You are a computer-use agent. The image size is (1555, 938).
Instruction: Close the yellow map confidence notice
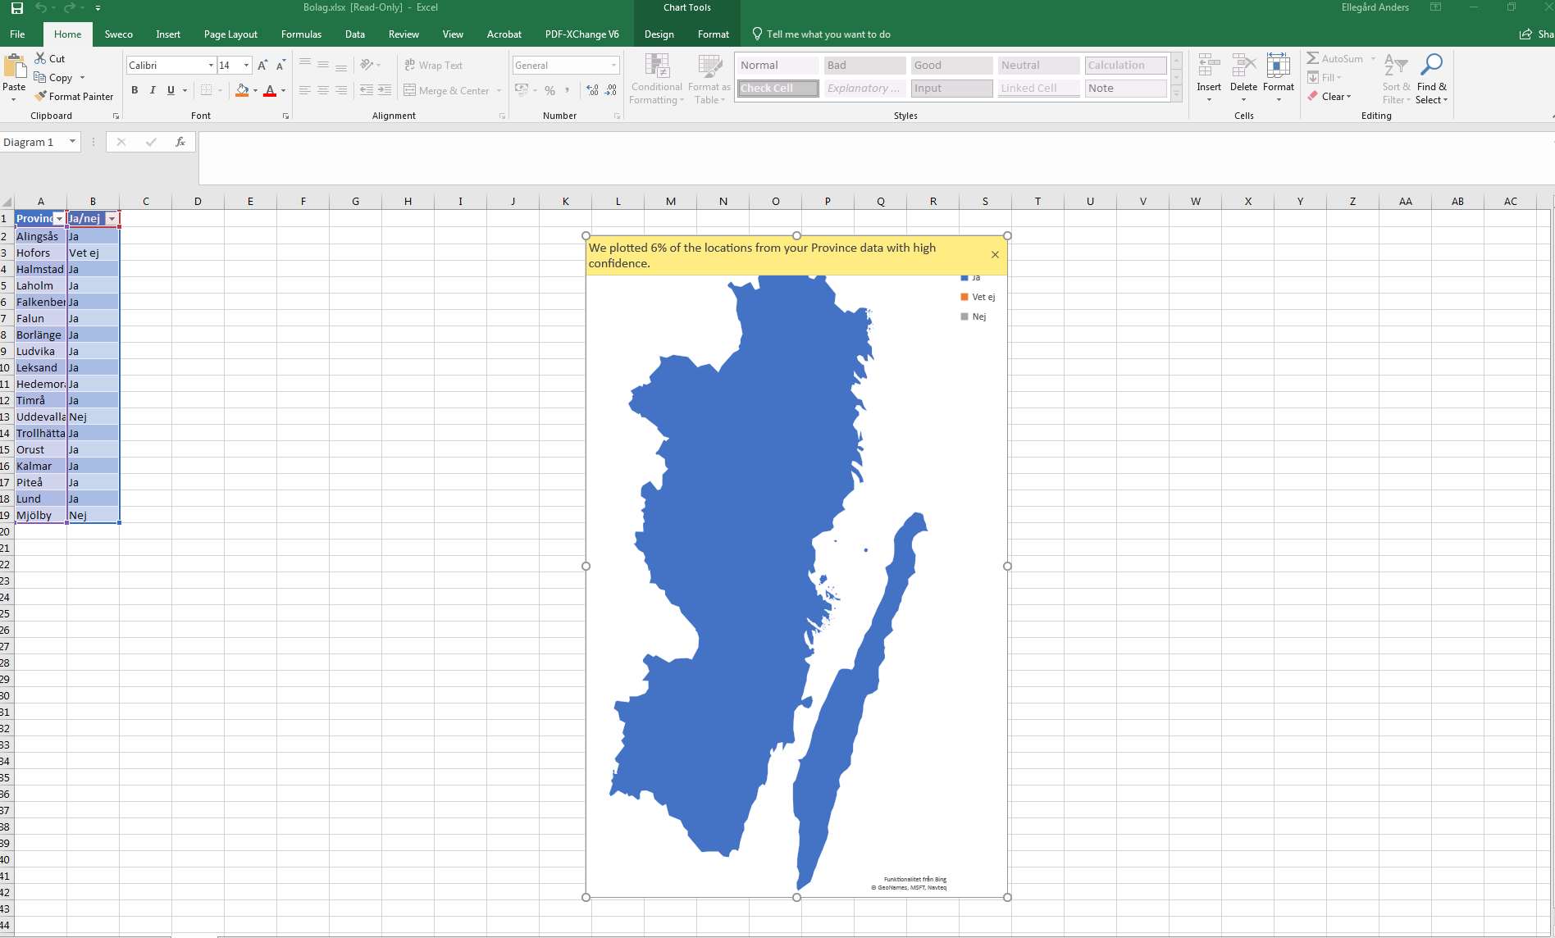pyautogui.click(x=995, y=254)
